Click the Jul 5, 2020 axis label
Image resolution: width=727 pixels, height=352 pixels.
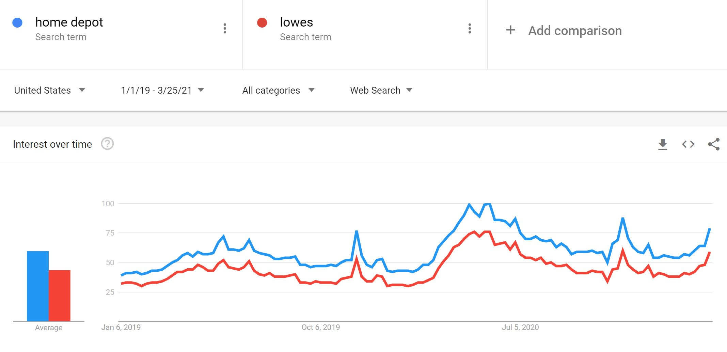point(520,327)
